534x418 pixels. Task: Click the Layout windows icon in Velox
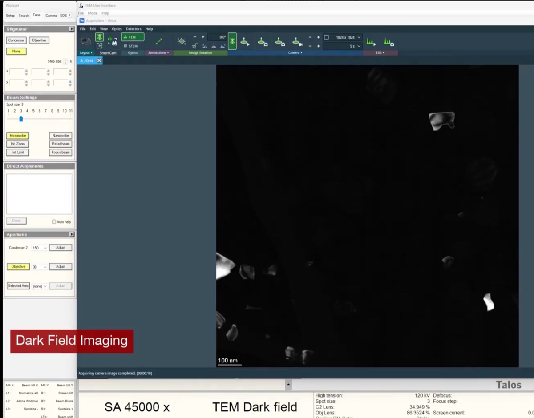click(x=86, y=41)
